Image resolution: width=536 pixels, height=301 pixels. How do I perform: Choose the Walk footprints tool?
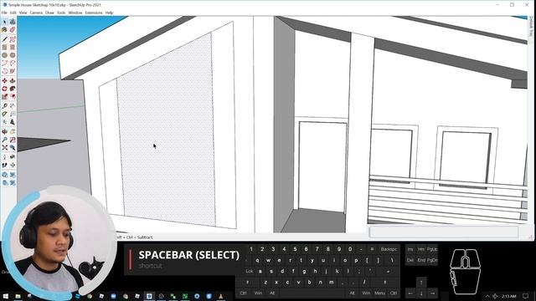(x=4, y=165)
